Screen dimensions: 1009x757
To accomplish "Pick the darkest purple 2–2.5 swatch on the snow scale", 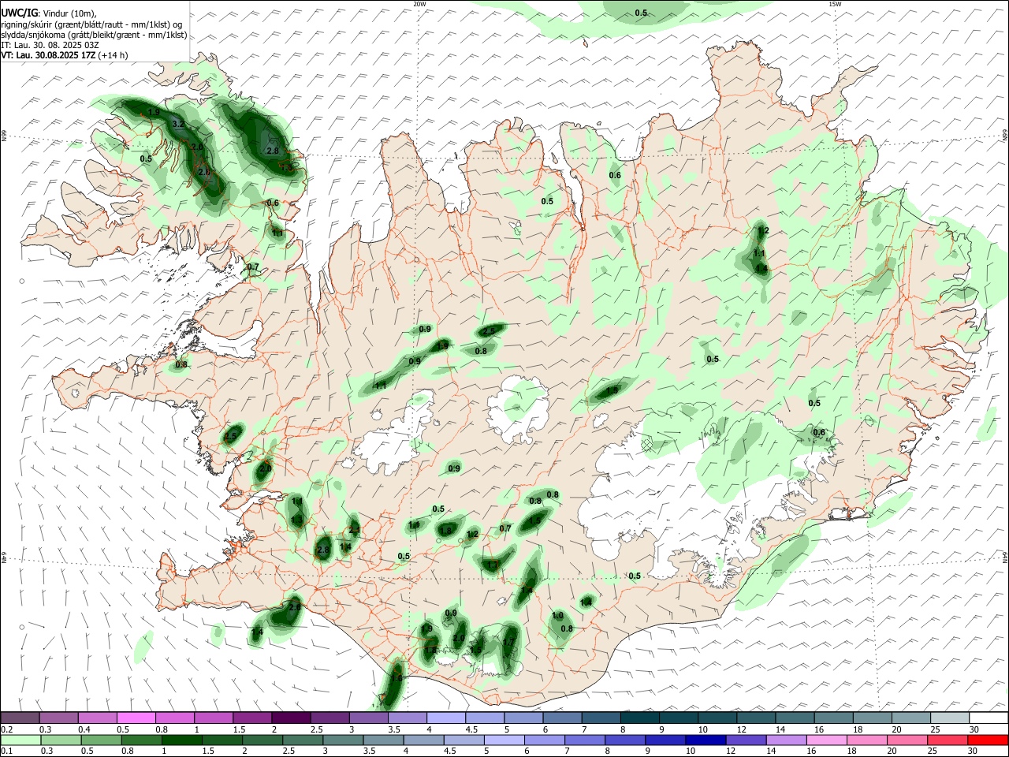I will 291,718.
